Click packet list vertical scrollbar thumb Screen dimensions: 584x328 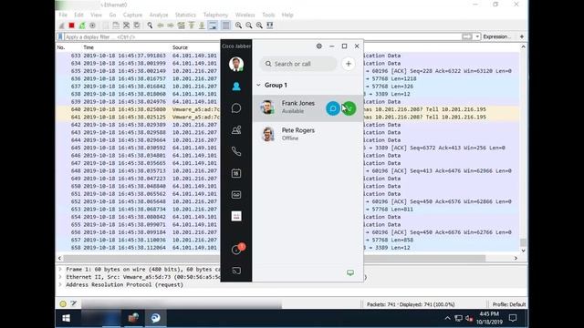(x=523, y=242)
